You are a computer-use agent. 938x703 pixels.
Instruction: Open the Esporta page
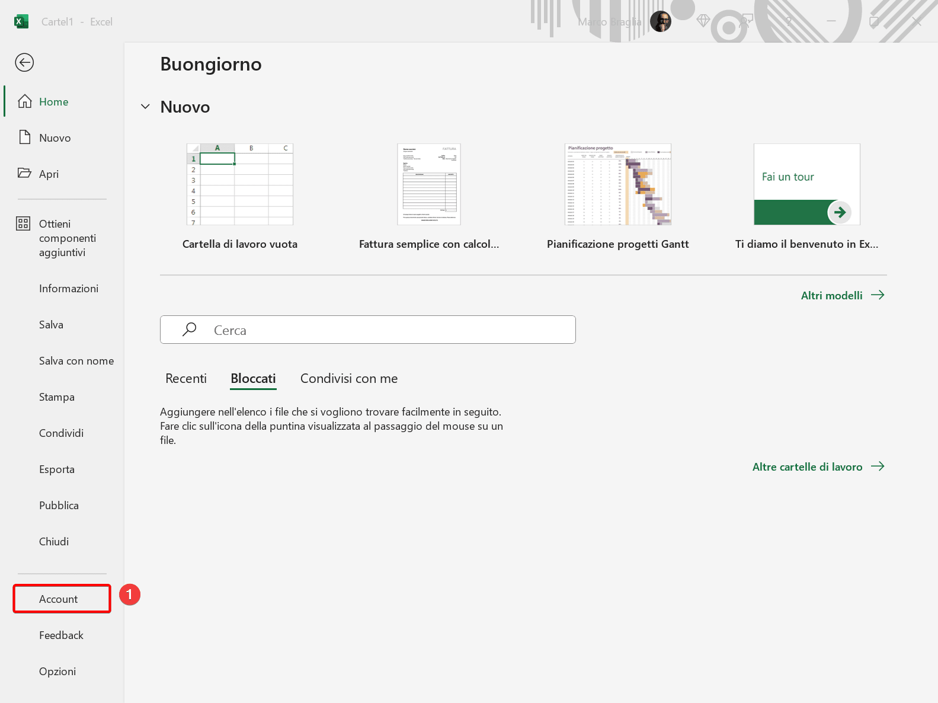57,469
